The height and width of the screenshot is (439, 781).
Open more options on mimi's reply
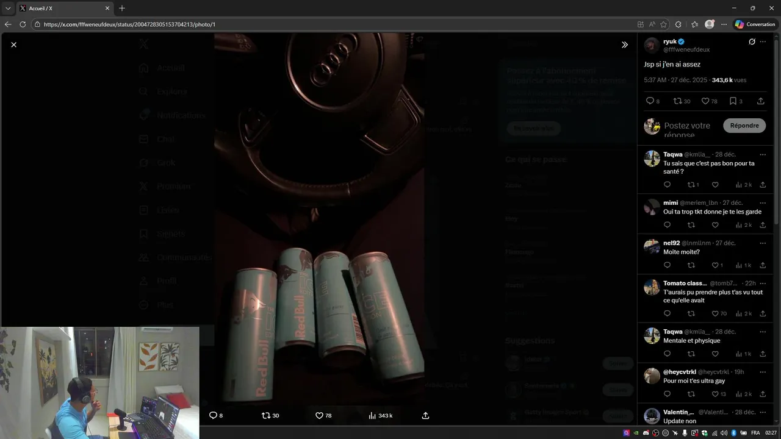(x=763, y=202)
